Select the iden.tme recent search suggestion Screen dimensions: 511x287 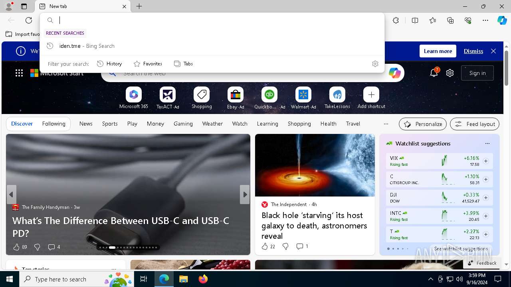click(x=212, y=46)
